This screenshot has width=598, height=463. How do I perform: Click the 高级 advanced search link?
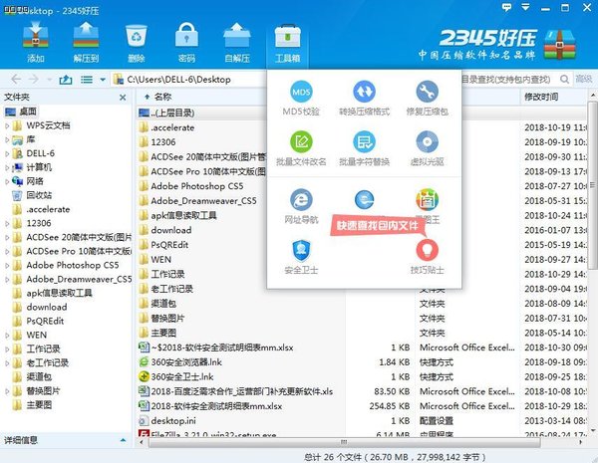tap(584, 79)
